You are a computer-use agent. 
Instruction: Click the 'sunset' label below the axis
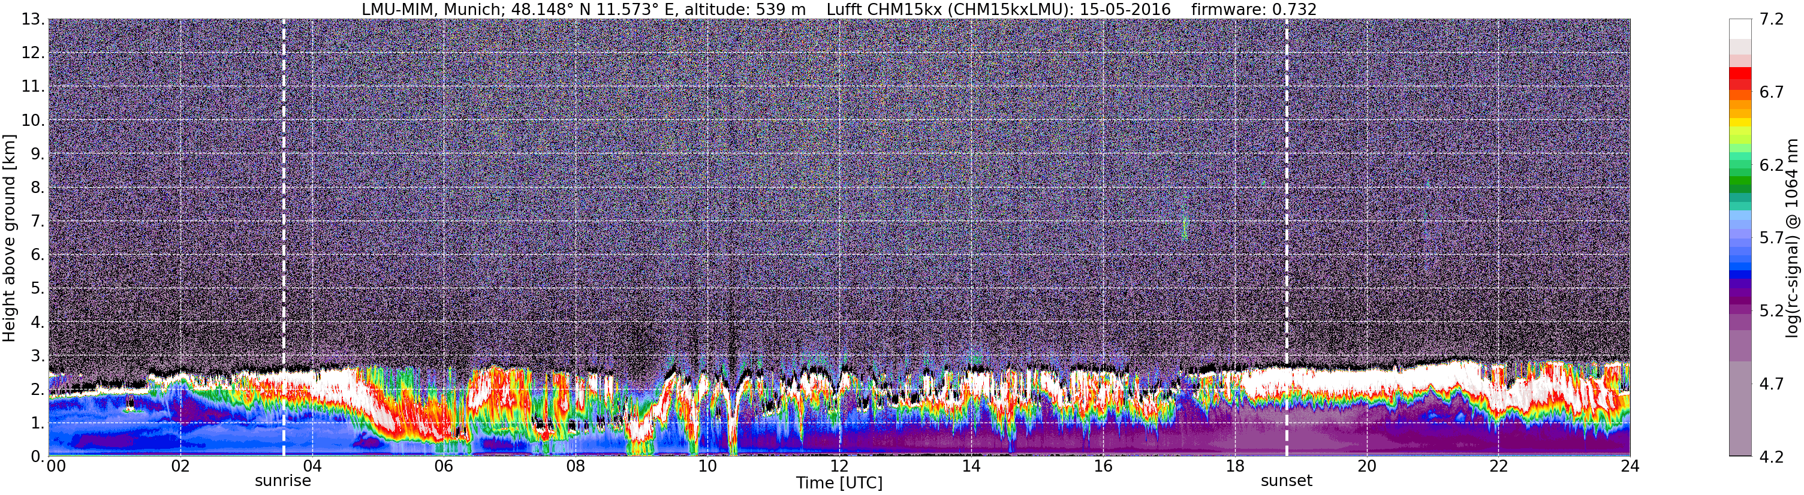[x=1287, y=481]
